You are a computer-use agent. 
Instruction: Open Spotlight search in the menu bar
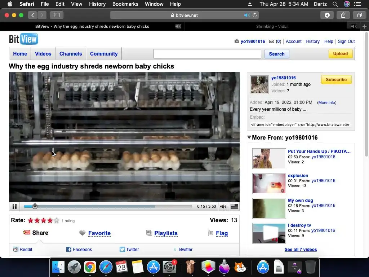pos(335,4)
